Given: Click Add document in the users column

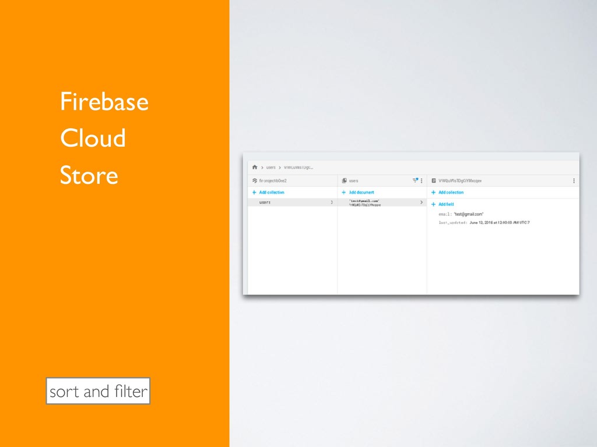Looking at the screenshot, I should 358,192.
